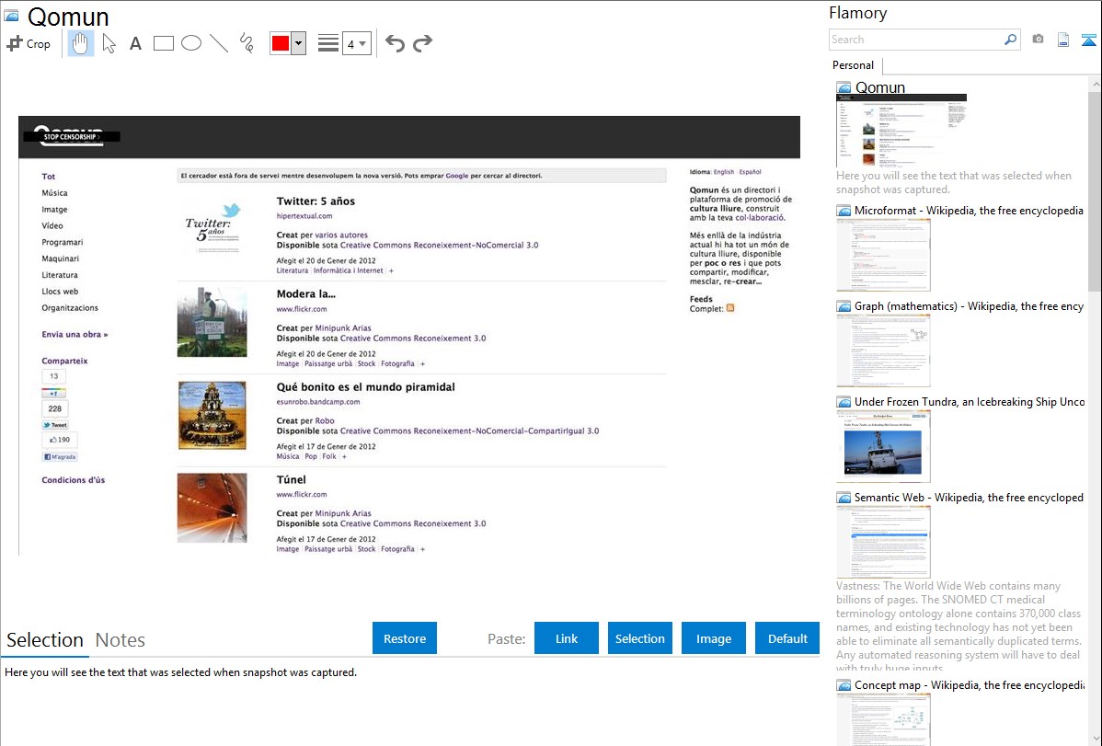This screenshot has height=746, width=1102.
Task: Select 'Microformat - Wikipedia' list title
Action: click(969, 211)
